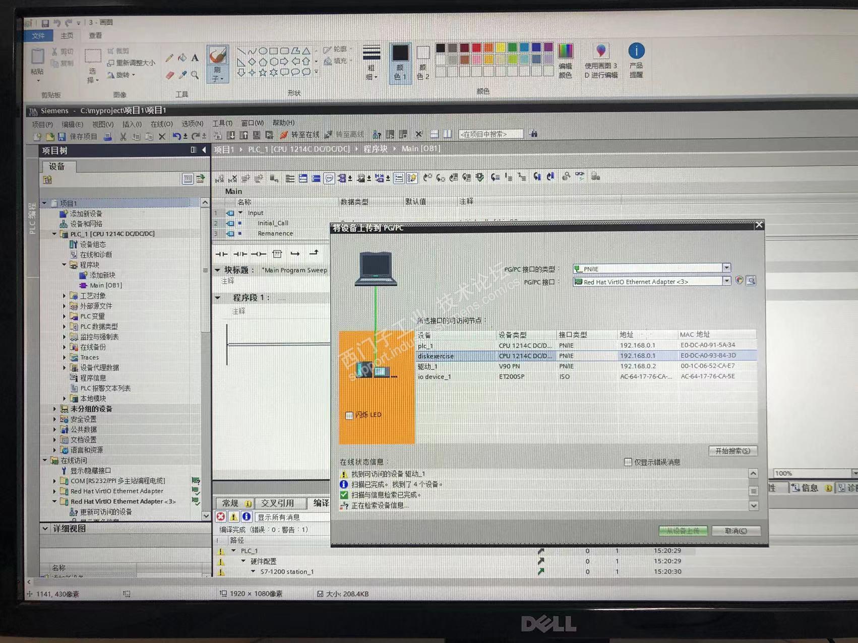Click the 取消(C) button
858x643 pixels.
[736, 531]
